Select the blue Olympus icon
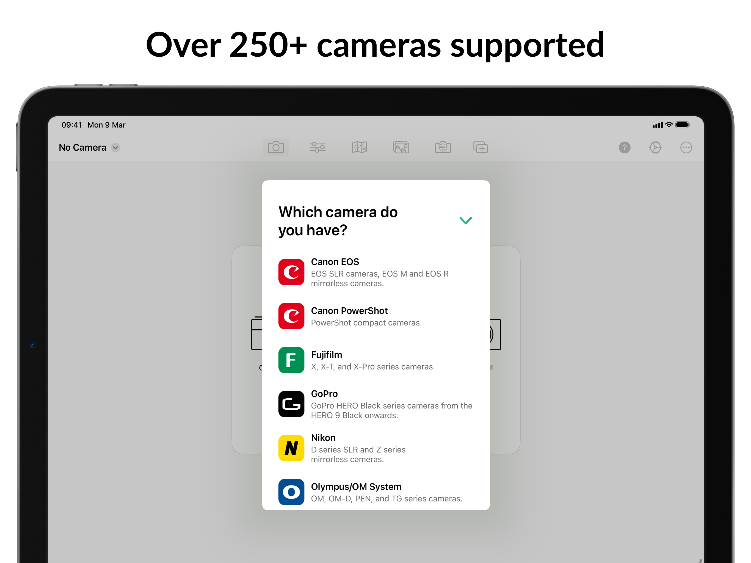The width and height of the screenshot is (751, 563). point(291,492)
